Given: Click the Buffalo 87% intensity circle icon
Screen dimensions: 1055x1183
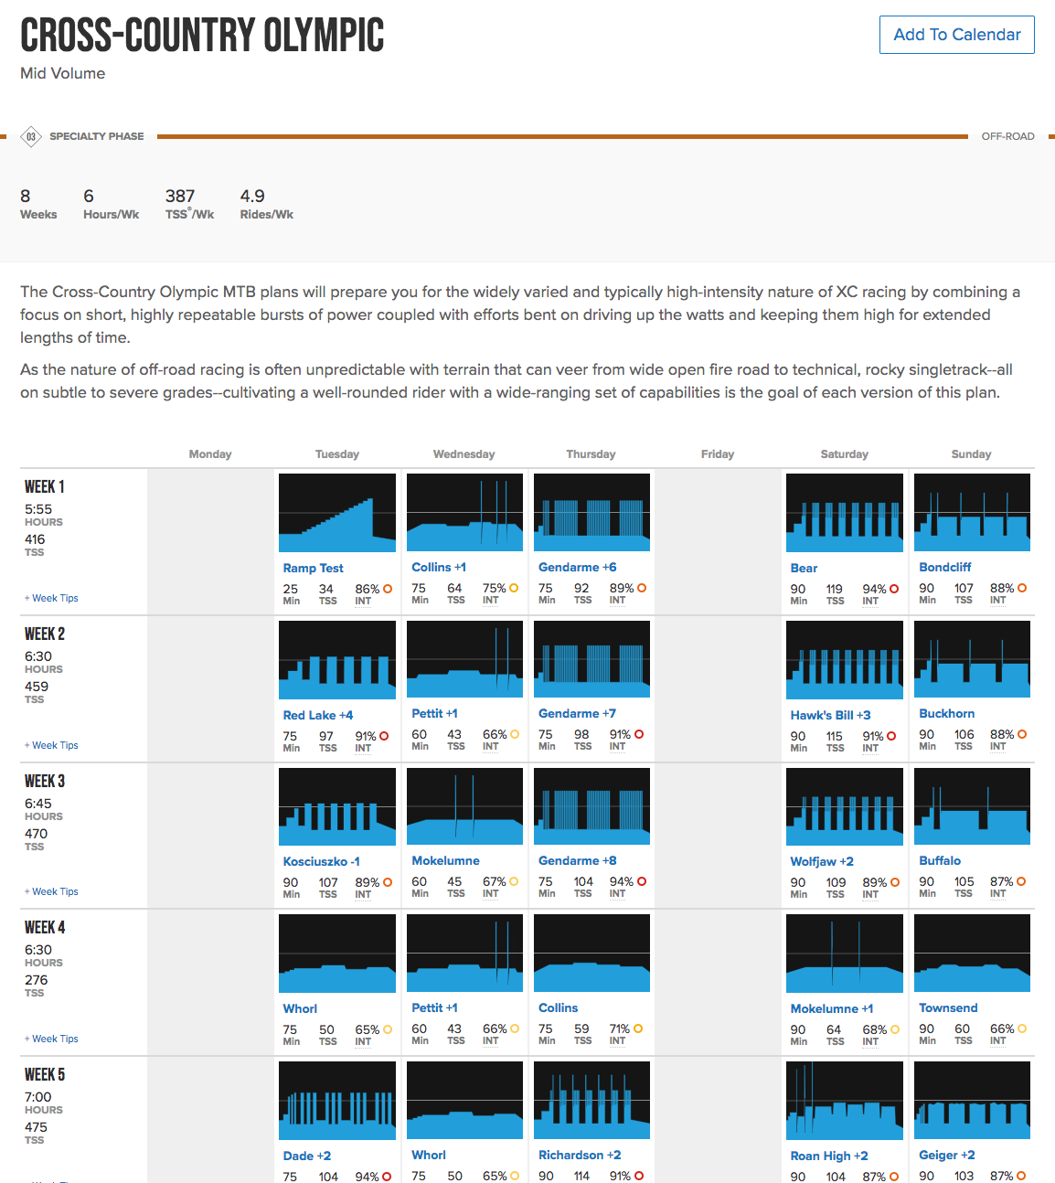Looking at the screenshot, I should point(1021,881).
